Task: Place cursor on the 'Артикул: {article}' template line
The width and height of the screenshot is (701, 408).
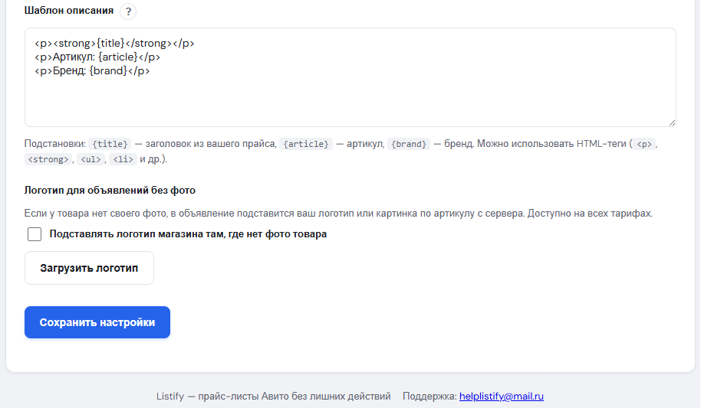Action: pos(97,57)
